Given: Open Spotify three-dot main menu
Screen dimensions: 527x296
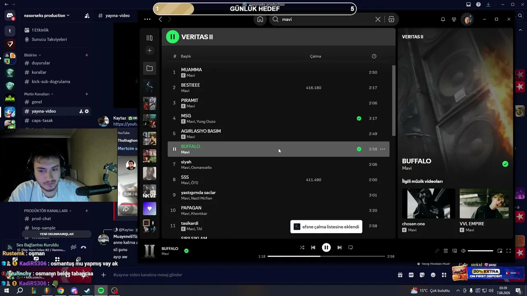Looking at the screenshot, I should (147, 19).
